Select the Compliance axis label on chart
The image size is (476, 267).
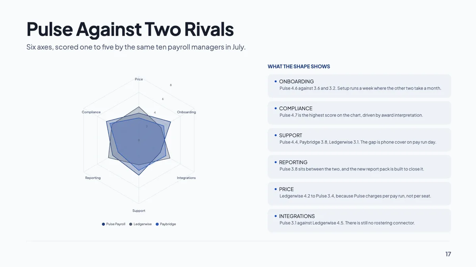91,112
